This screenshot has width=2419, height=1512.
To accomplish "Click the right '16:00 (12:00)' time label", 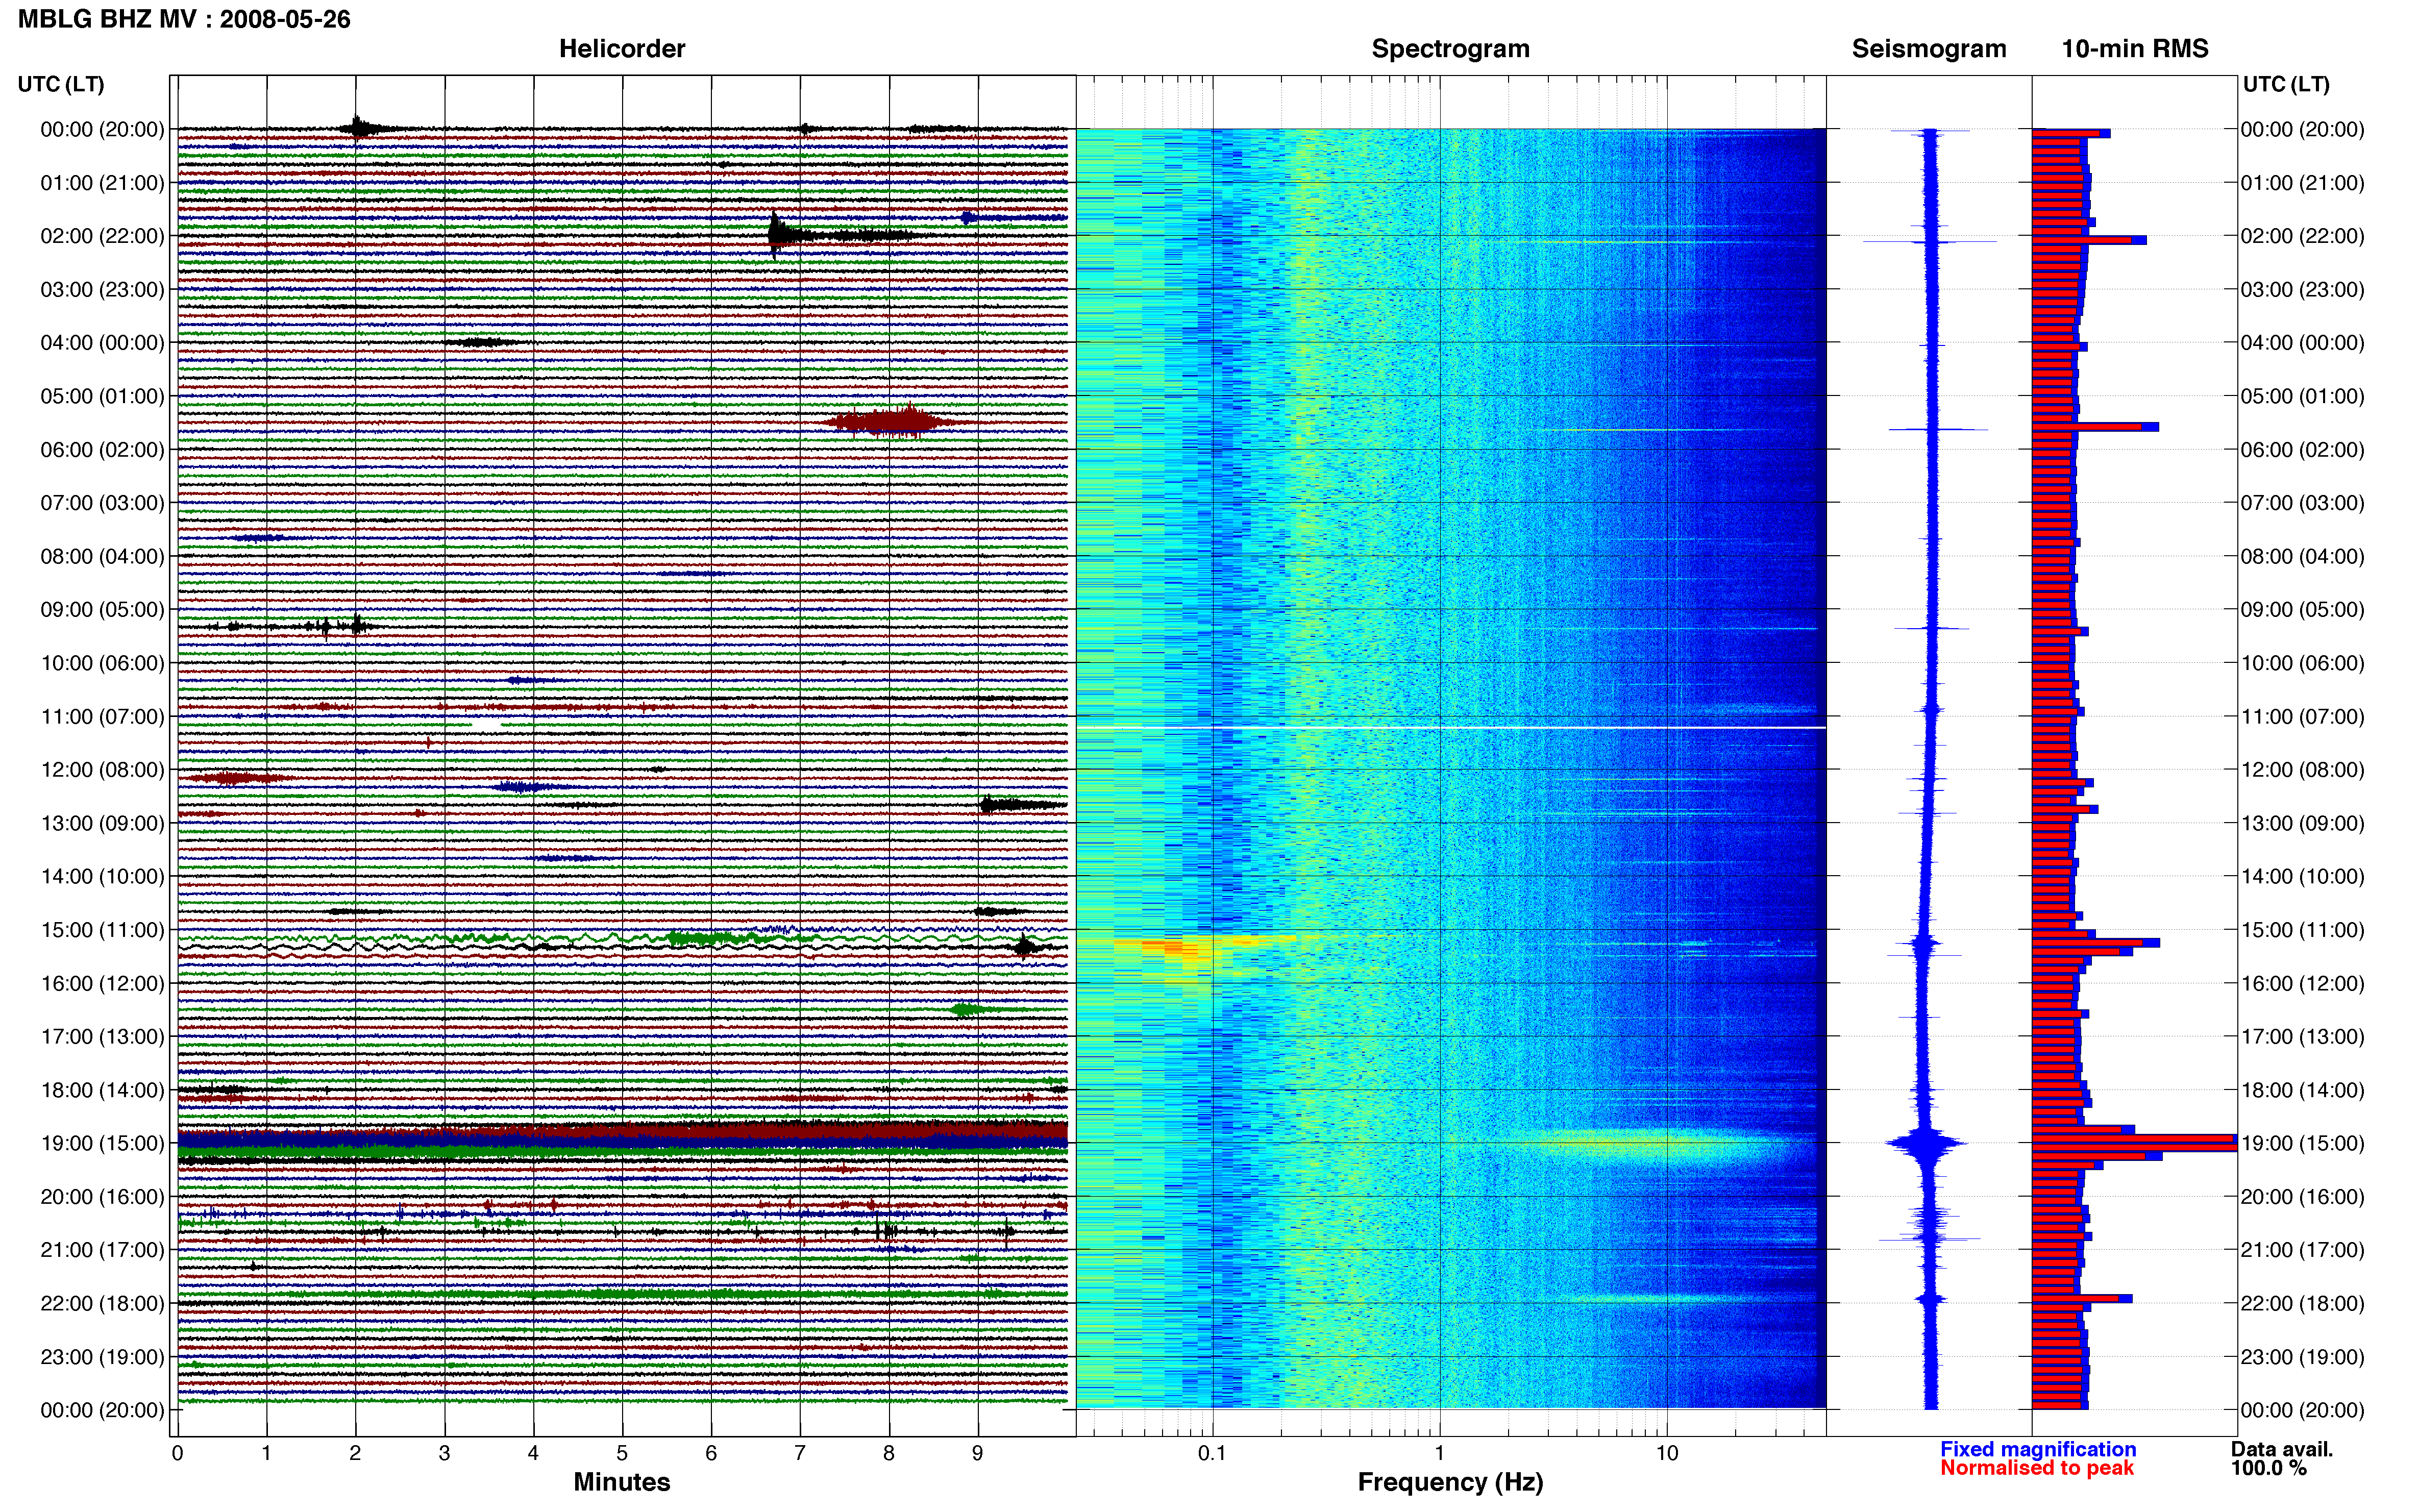I will (x=2302, y=983).
